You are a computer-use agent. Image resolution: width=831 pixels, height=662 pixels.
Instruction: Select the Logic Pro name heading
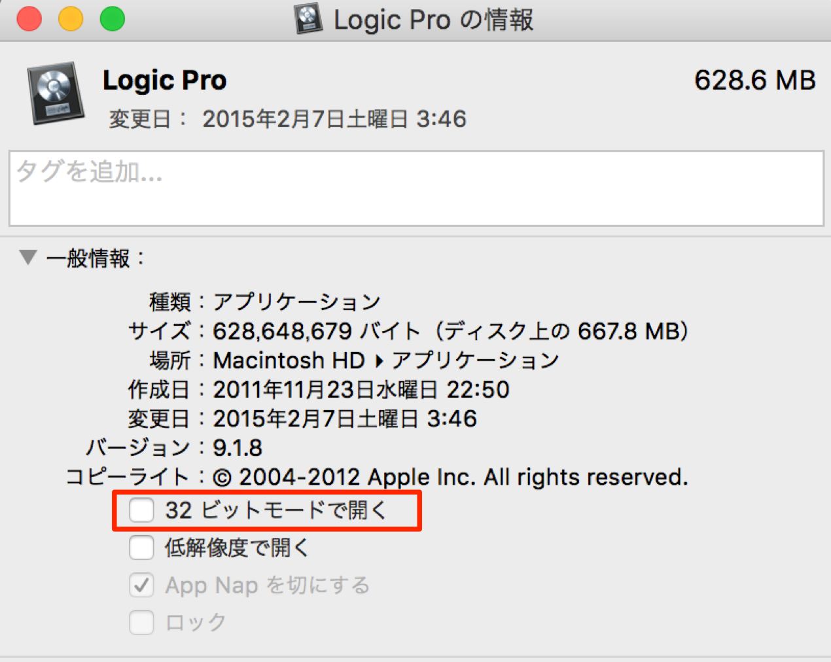[165, 80]
